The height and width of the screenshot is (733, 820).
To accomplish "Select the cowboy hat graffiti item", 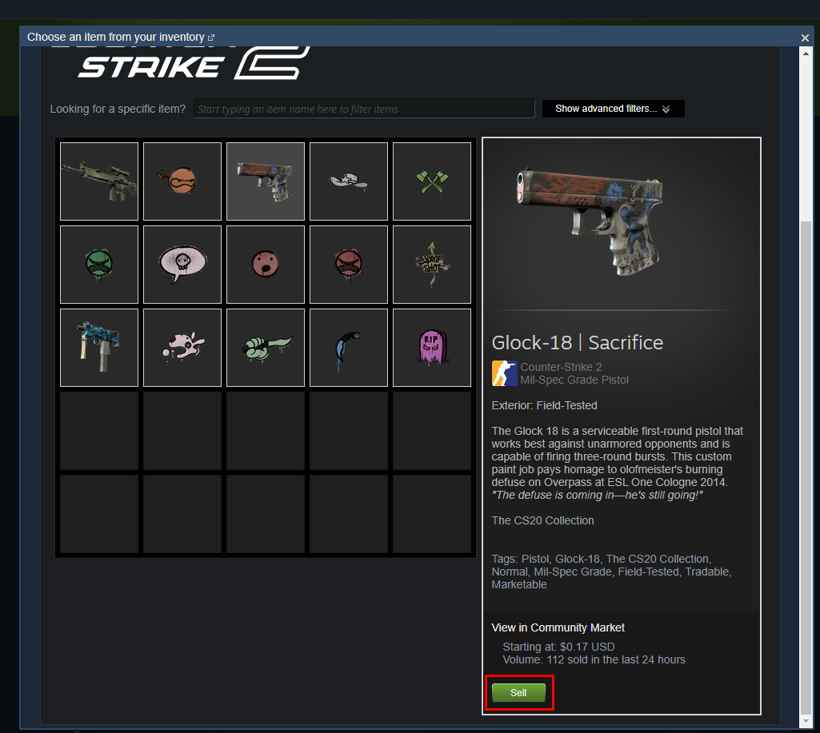I will tap(348, 181).
